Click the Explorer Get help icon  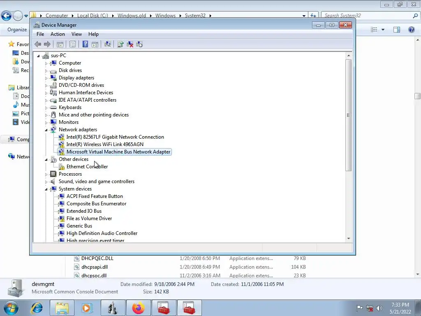tap(411, 30)
